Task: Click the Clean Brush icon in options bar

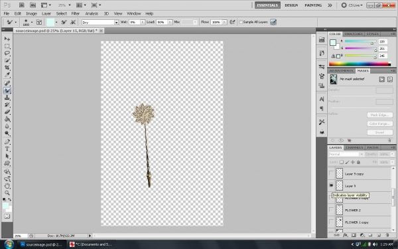Action: click(73, 22)
